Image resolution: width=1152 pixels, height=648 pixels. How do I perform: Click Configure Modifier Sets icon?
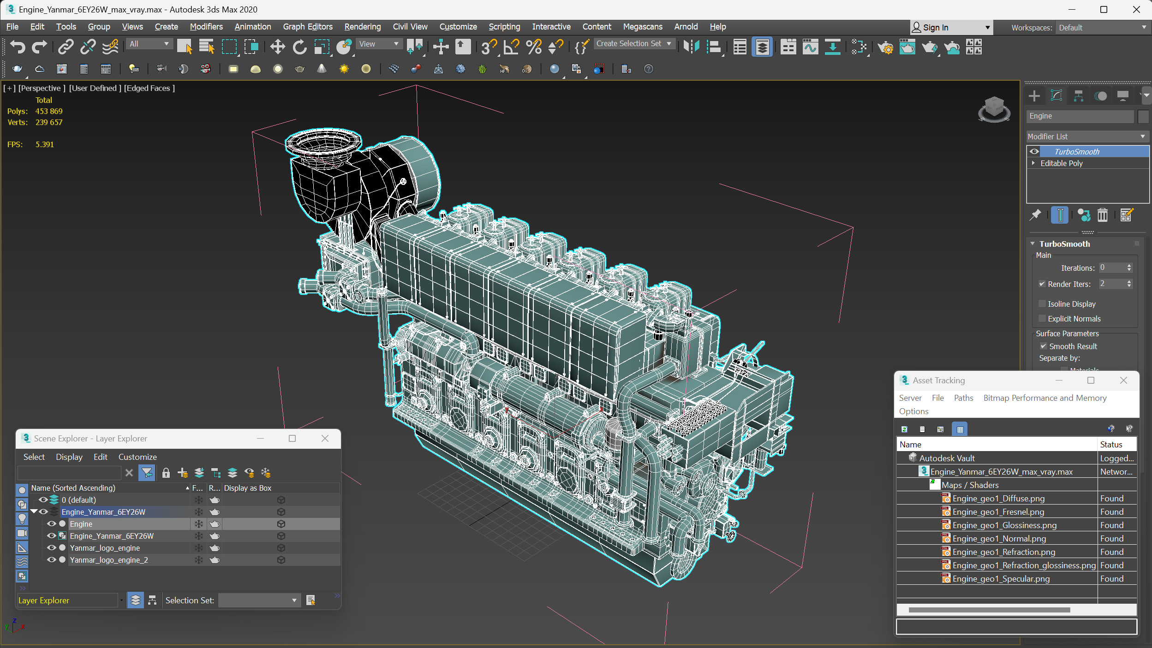(1126, 215)
